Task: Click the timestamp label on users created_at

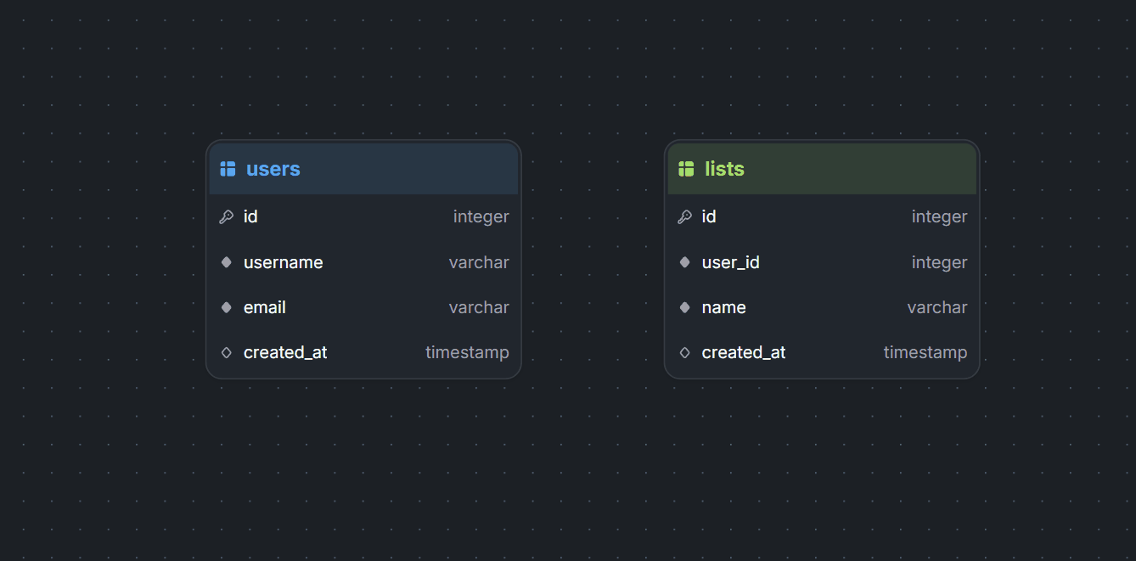Action: (467, 352)
